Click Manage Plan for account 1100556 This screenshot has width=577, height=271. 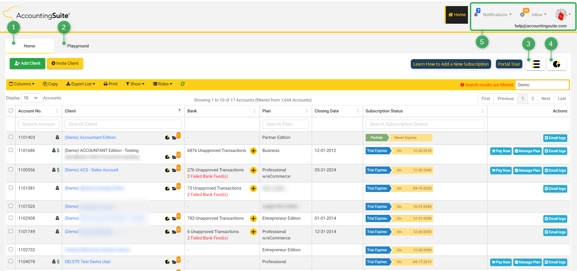coord(527,170)
